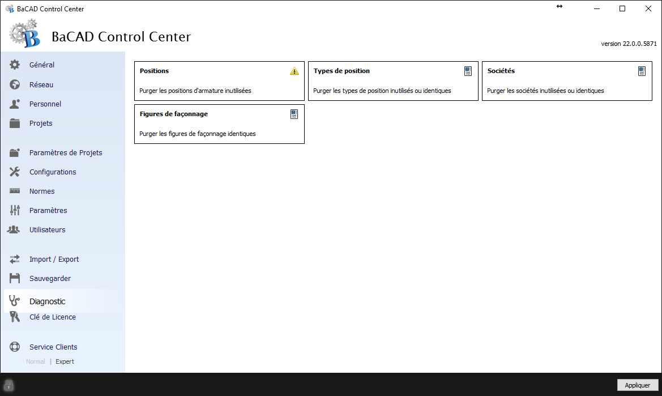This screenshot has width=662, height=396.
Task: Open the Réseau section
Action: click(41, 84)
